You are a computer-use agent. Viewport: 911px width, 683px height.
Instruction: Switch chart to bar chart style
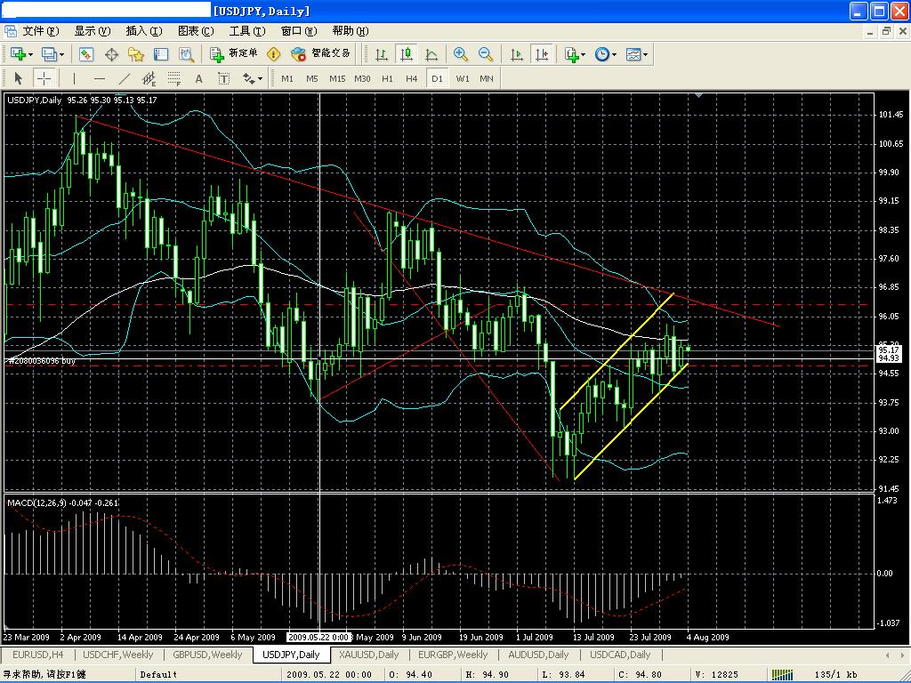pos(382,54)
